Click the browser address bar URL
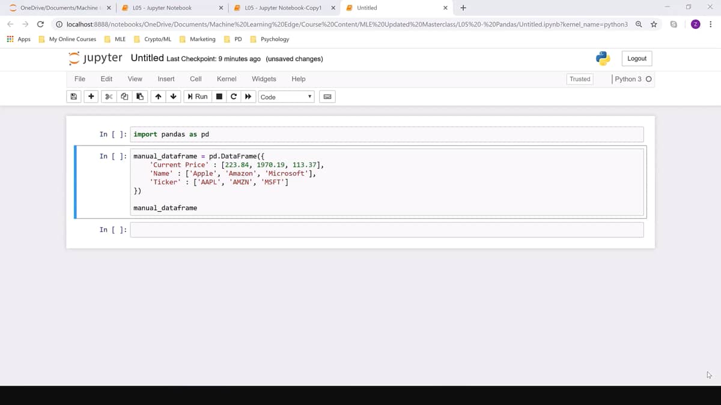This screenshot has width=721, height=405. pyautogui.click(x=347, y=24)
